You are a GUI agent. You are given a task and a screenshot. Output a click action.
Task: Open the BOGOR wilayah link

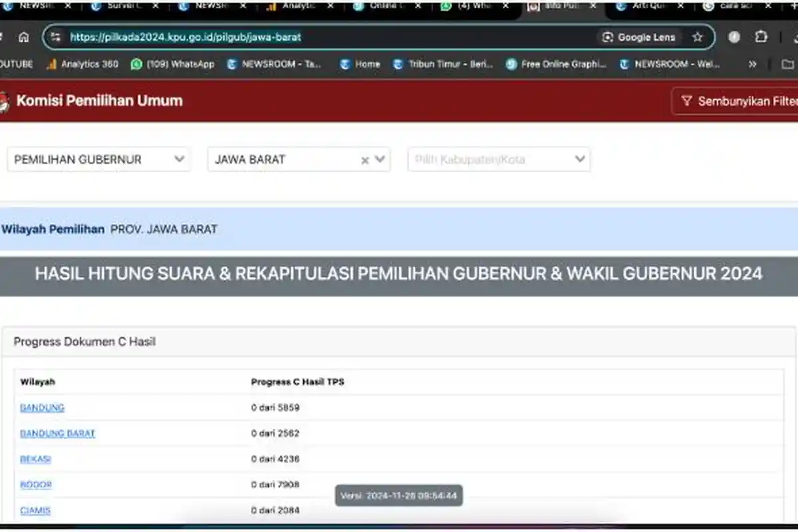(35, 484)
